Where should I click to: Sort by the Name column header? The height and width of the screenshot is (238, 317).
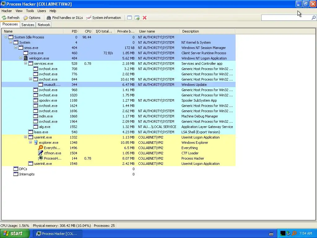click(x=33, y=31)
